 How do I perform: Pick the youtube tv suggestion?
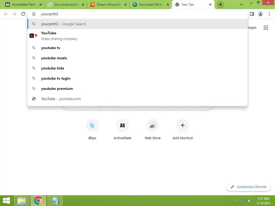[137, 48]
